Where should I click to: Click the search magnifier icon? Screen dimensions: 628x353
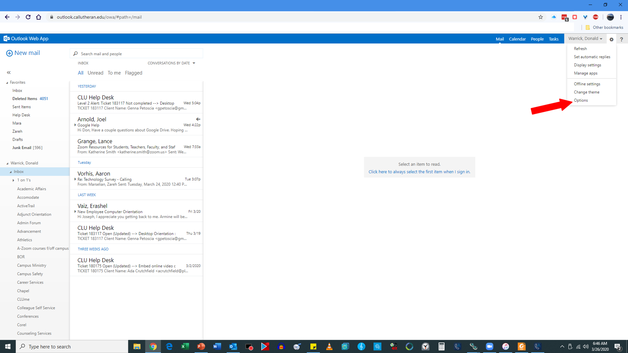(x=75, y=54)
